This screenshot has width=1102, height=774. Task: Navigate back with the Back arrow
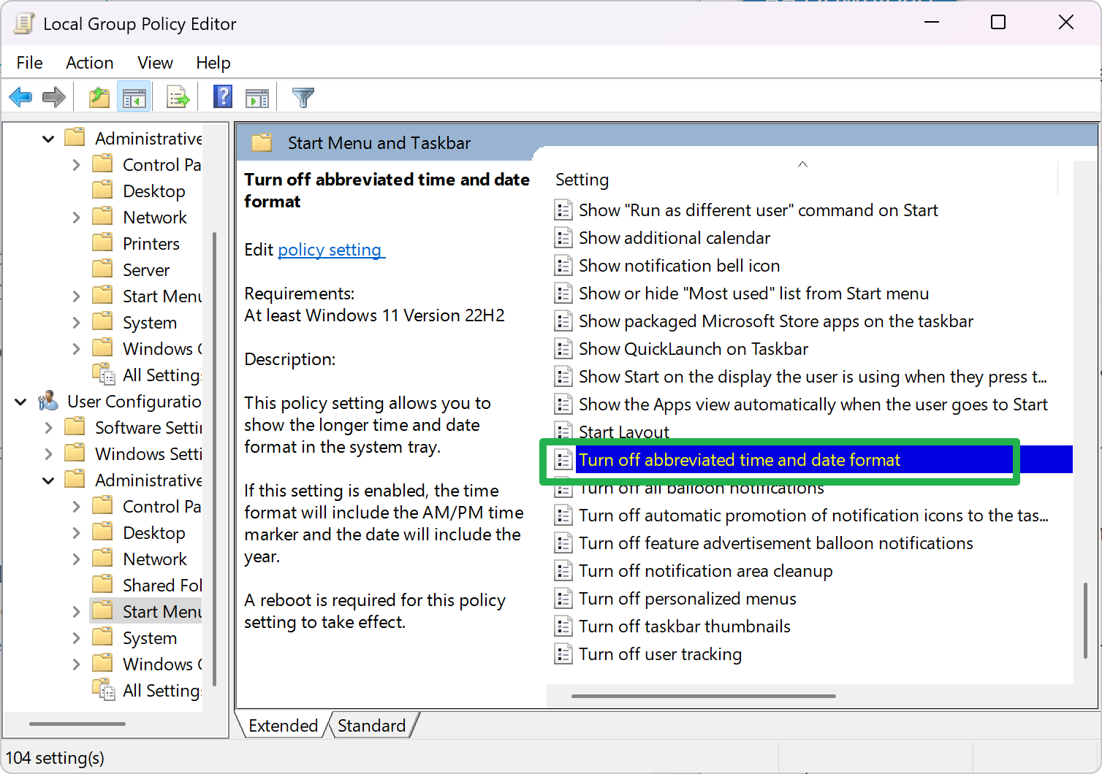pos(20,96)
